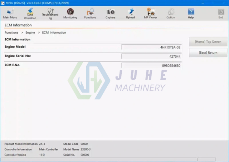The width and height of the screenshot is (229, 162).
Task: Click the window title MPDr [Hitachi] text
Action: coord(15,3)
